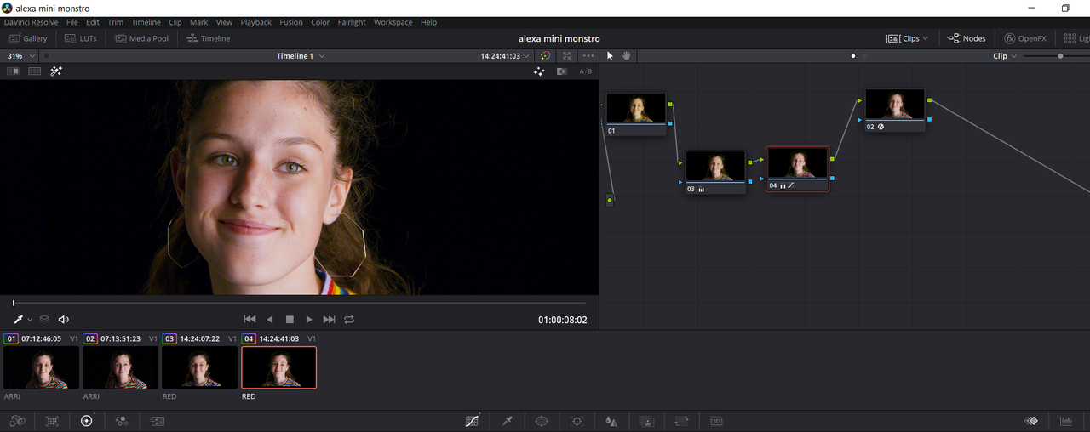This screenshot has width=1090, height=432.
Task: Open the Motion Effects palette
Action: [158, 421]
